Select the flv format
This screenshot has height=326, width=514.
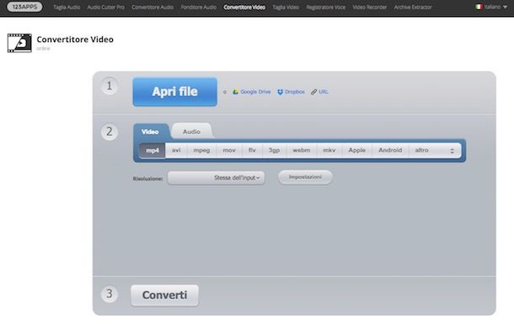[x=252, y=151]
